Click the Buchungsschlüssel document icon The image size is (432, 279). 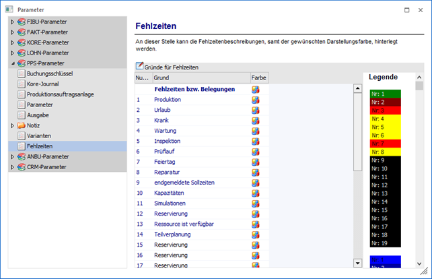[22, 73]
